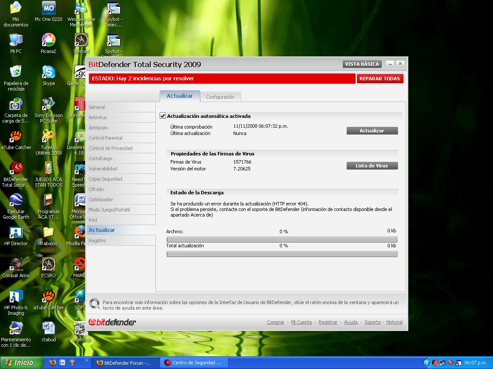
Task: Switch to Centro de Seguridad taskbar item
Action: pos(194,363)
